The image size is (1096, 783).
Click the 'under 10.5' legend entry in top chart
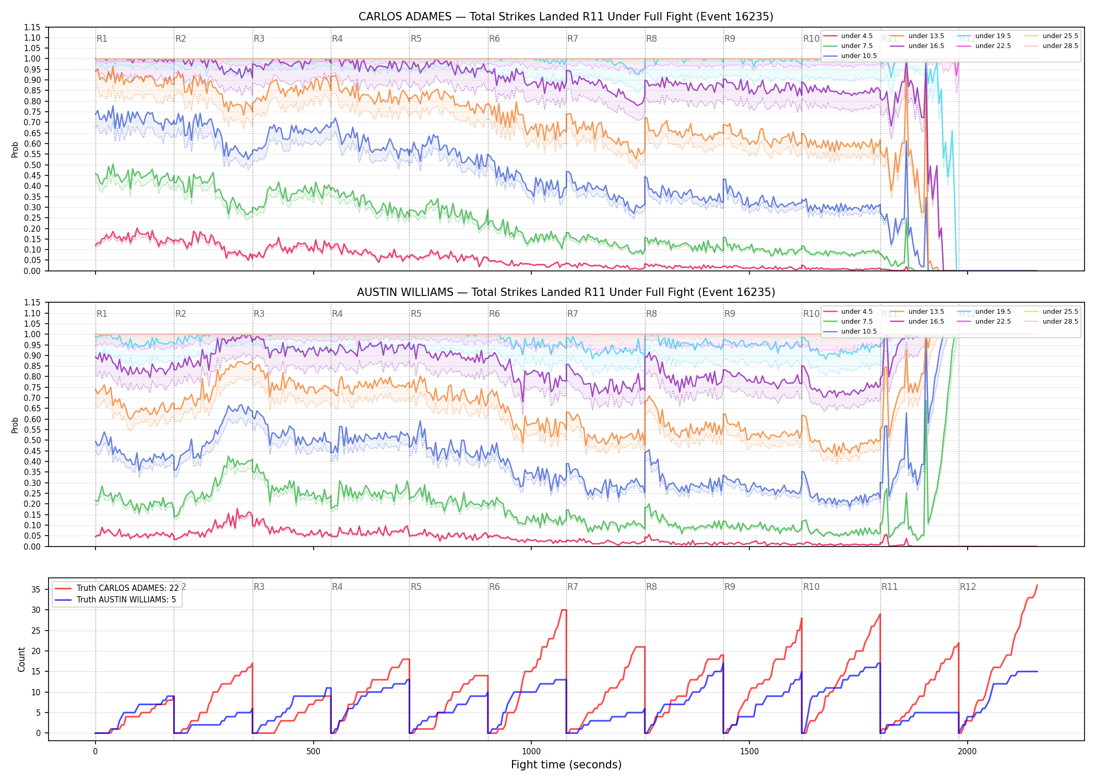(x=850, y=56)
